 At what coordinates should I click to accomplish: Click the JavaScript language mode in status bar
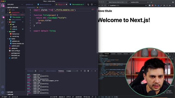[78, 97]
